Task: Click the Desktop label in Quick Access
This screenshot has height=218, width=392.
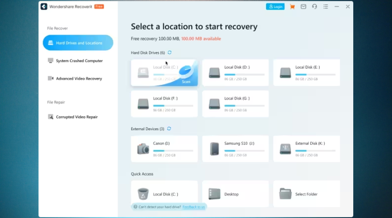Action: point(231,194)
